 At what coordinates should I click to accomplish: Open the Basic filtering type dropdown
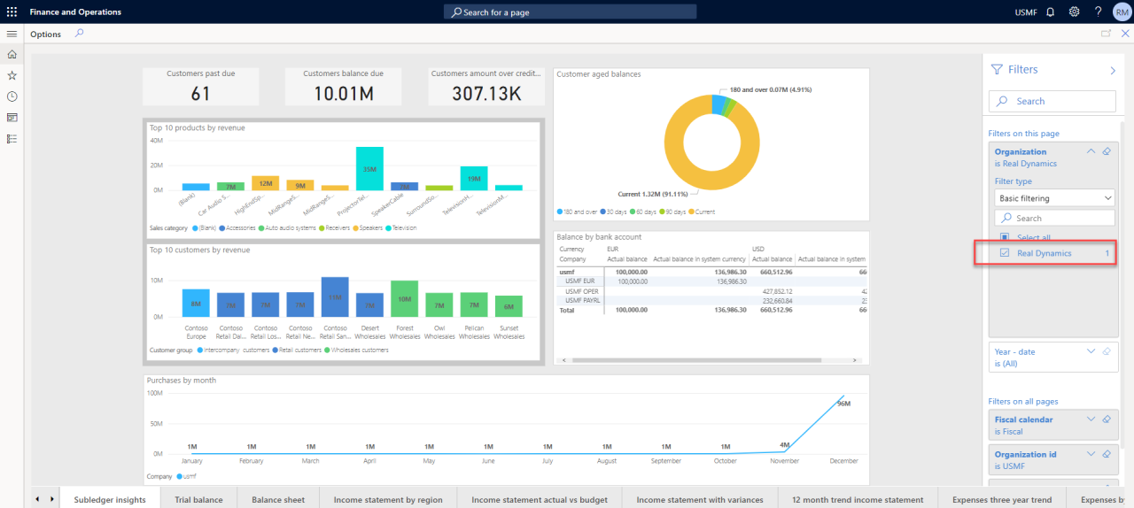pos(1053,198)
